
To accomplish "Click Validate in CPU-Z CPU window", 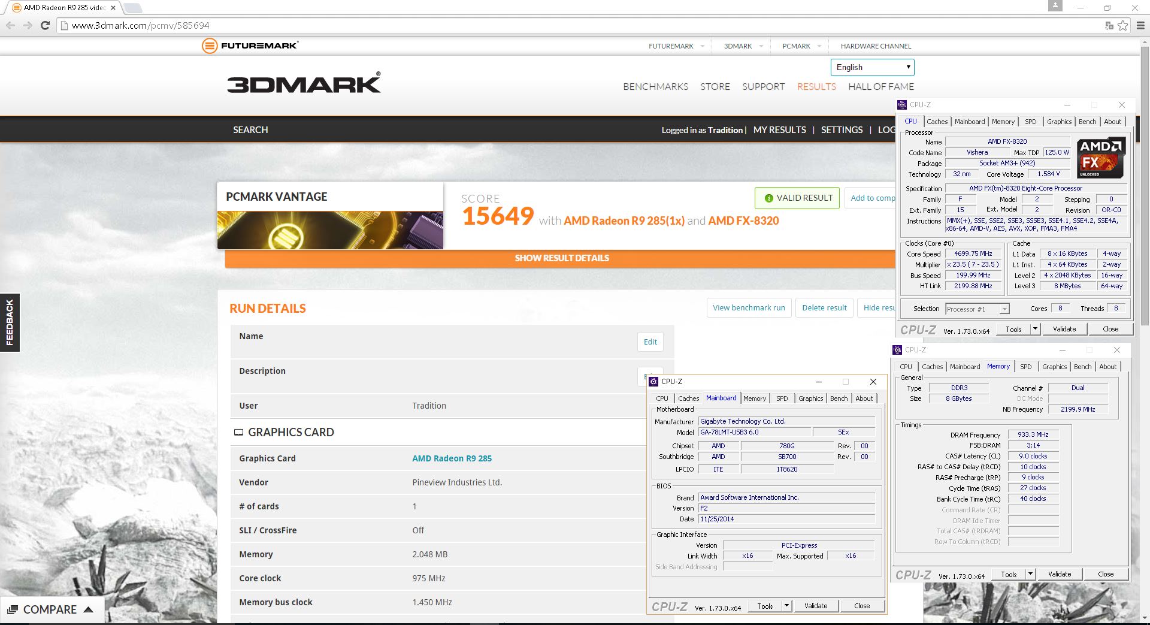I will point(1064,329).
